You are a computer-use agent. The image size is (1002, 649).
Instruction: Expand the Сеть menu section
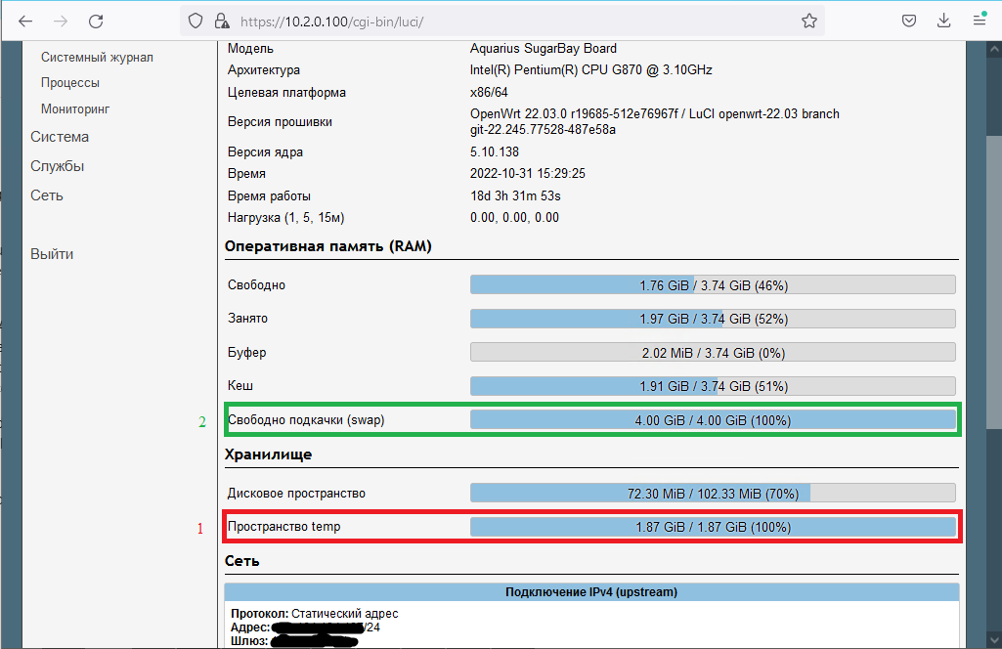pos(47,195)
